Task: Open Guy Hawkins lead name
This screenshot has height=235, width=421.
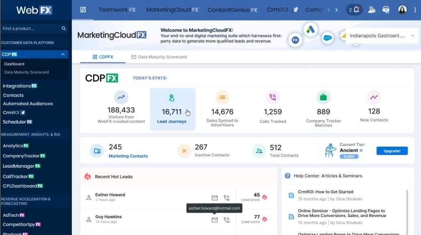Action: pyautogui.click(x=109, y=217)
